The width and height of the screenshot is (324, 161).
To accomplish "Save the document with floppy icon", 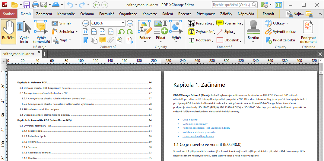I will point(27,5).
